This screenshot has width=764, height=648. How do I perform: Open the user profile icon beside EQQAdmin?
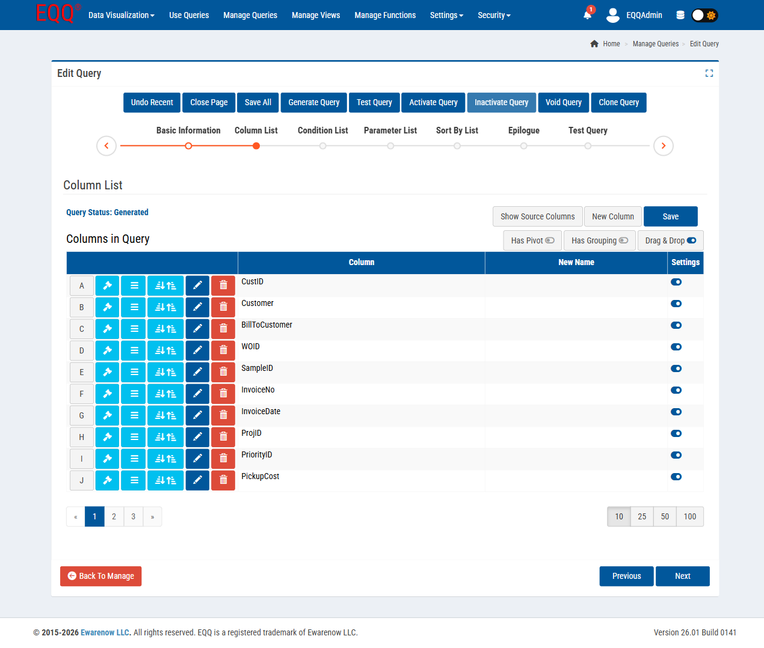pyautogui.click(x=613, y=16)
